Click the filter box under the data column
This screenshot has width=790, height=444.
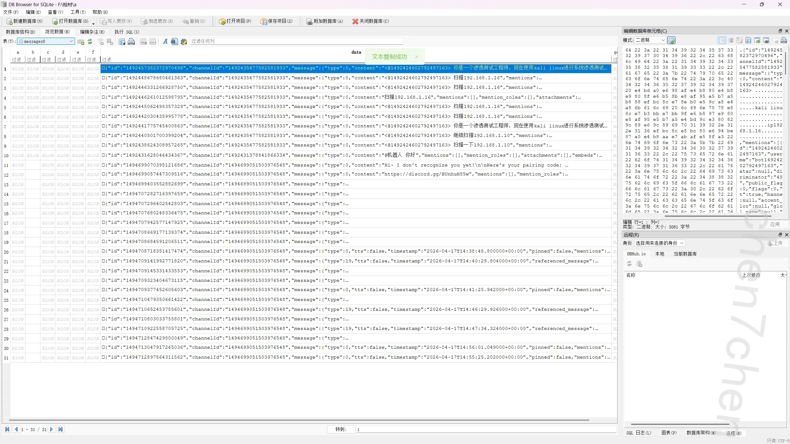356,60
